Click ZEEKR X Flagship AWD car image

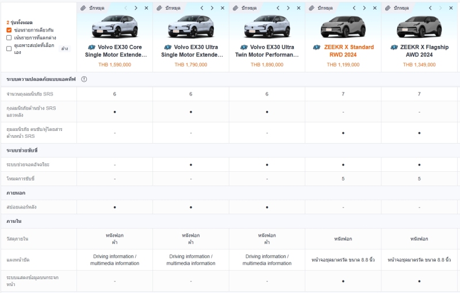coord(419,26)
